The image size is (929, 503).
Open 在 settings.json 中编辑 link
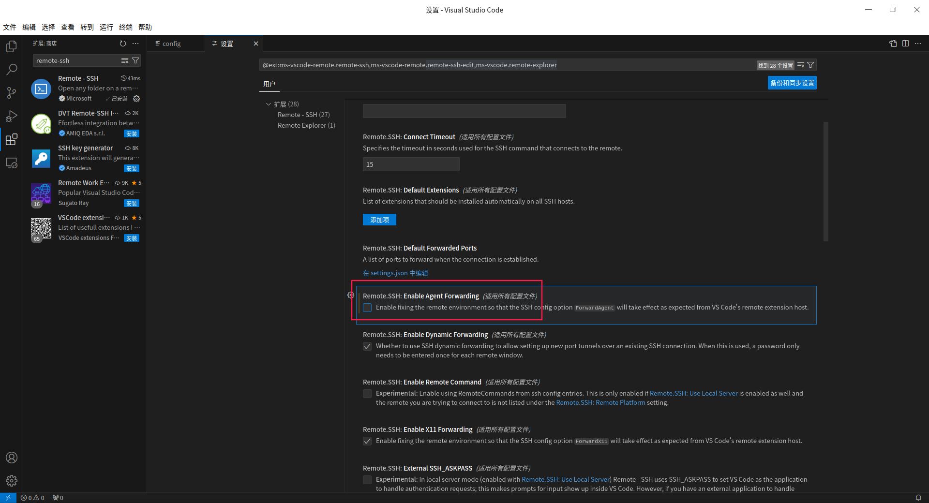395,273
